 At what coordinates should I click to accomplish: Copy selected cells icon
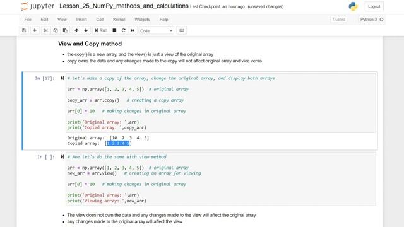coord(56,30)
